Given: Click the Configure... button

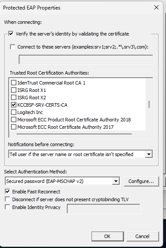Looking at the screenshot, I should [141, 181].
